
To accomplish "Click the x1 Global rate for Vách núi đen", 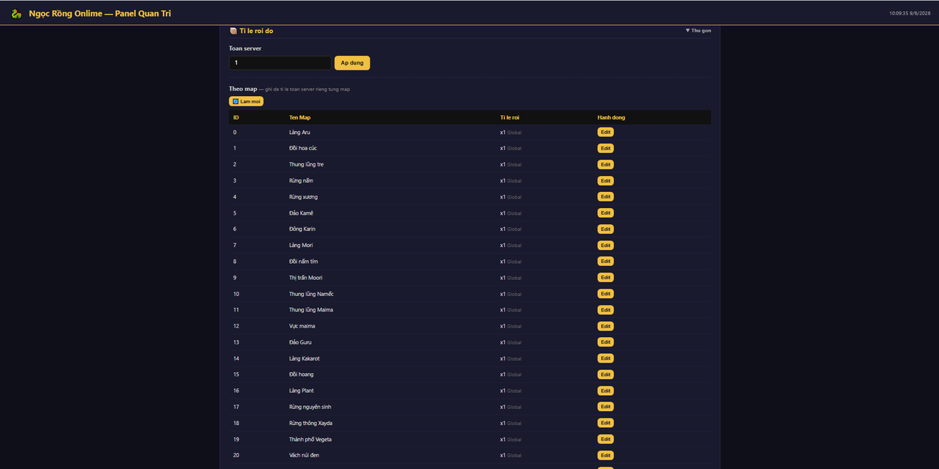I will point(511,455).
